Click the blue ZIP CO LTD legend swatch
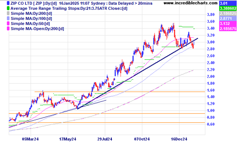Image resolution: width=237 pixels, height=143 pixels. [x=8, y=3]
